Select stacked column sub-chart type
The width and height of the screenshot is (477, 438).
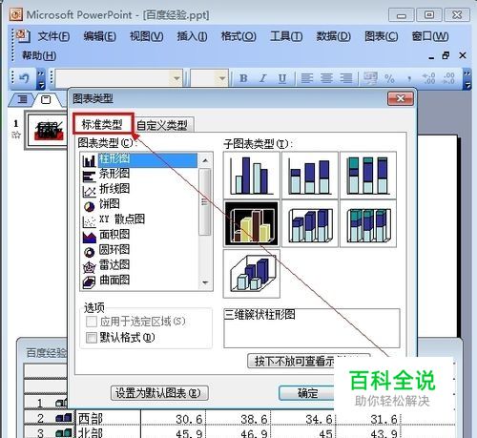(310, 176)
